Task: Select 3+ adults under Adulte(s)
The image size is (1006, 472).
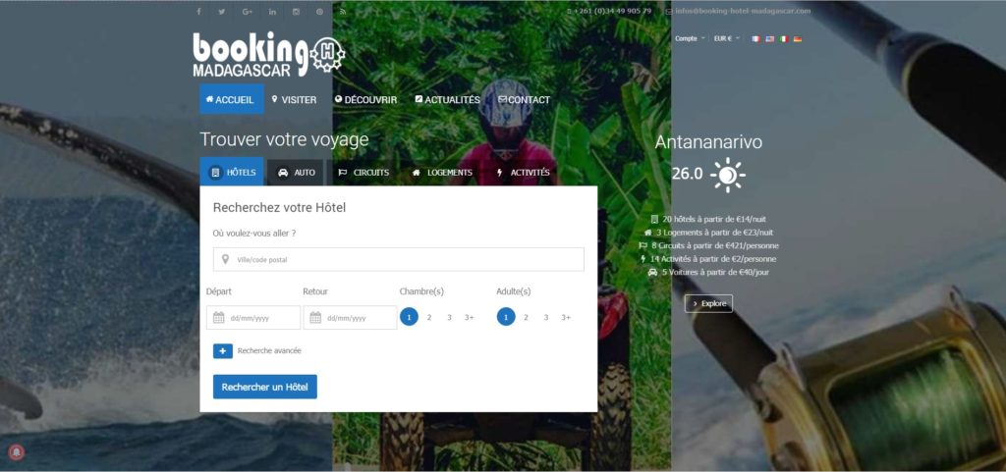Action: [566, 317]
